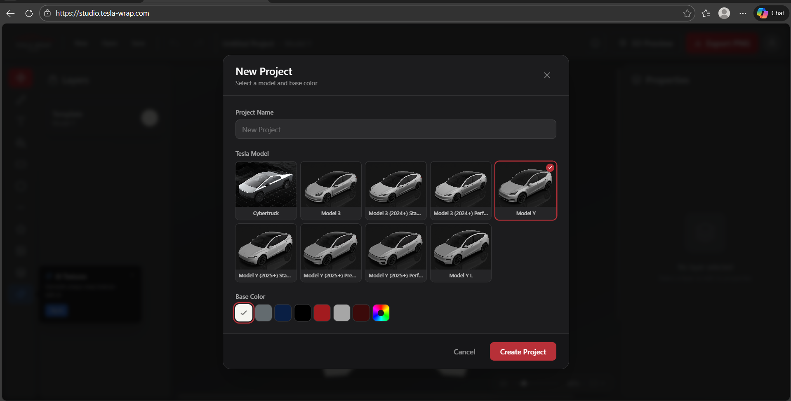The height and width of the screenshot is (401, 791).
Task: Bookmark this page with the star icon
Action: 687,13
